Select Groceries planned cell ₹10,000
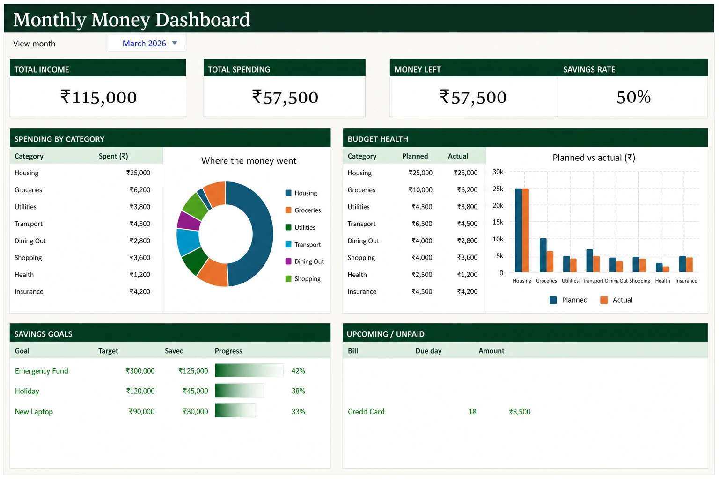The width and height of the screenshot is (719, 479). [x=420, y=190]
